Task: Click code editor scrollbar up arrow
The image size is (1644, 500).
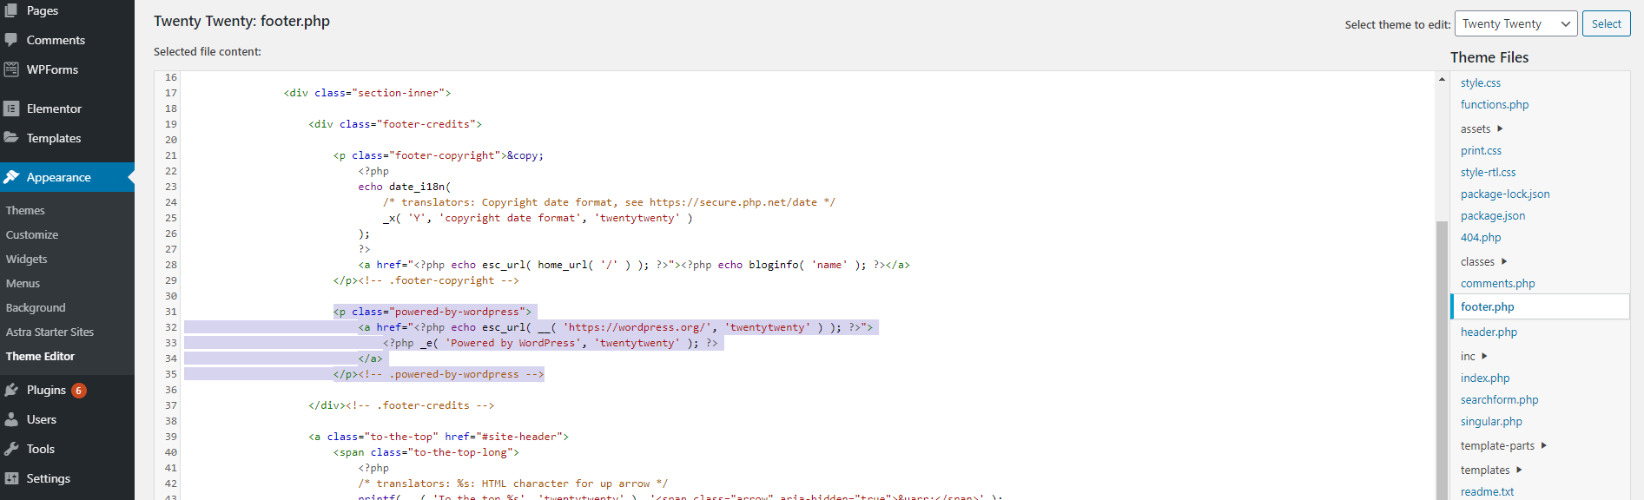Action: pyautogui.click(x=1442, y=79)
